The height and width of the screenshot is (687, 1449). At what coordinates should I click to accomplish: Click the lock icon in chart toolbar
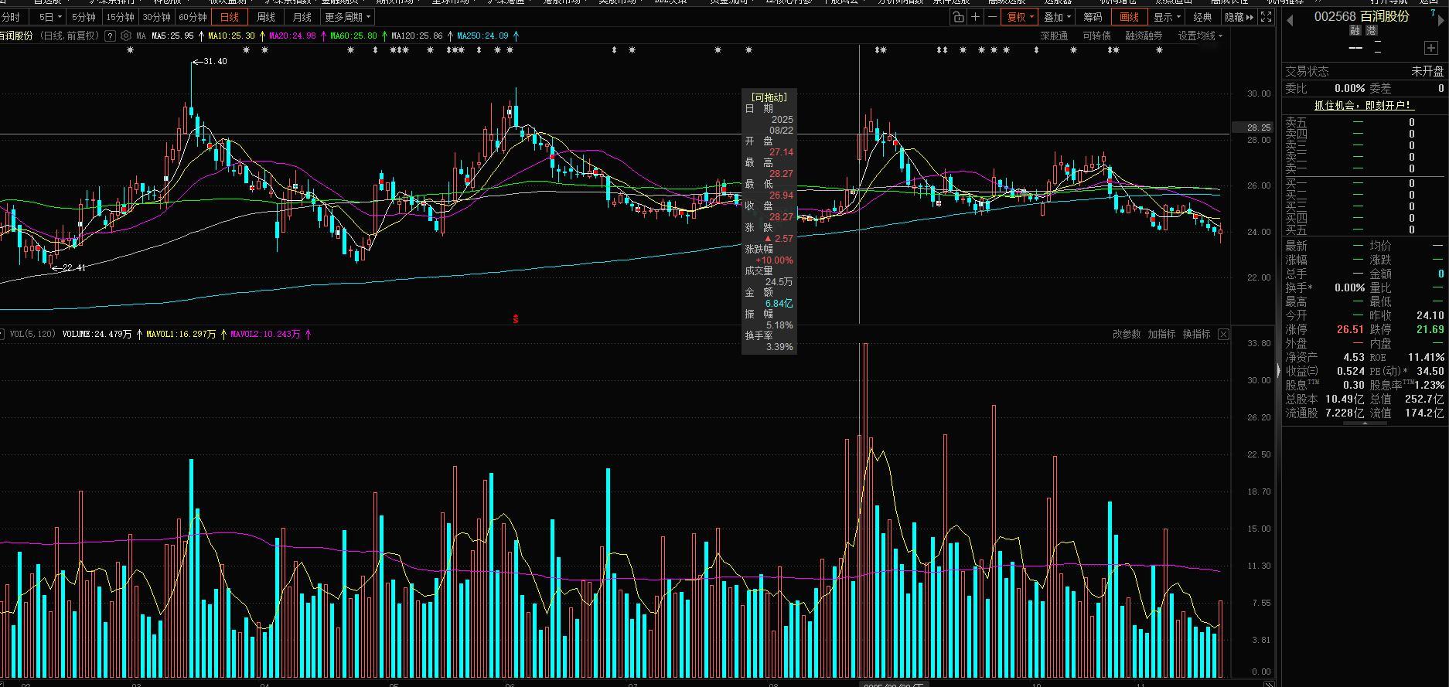pyautogui.click(x=959, y=17)
